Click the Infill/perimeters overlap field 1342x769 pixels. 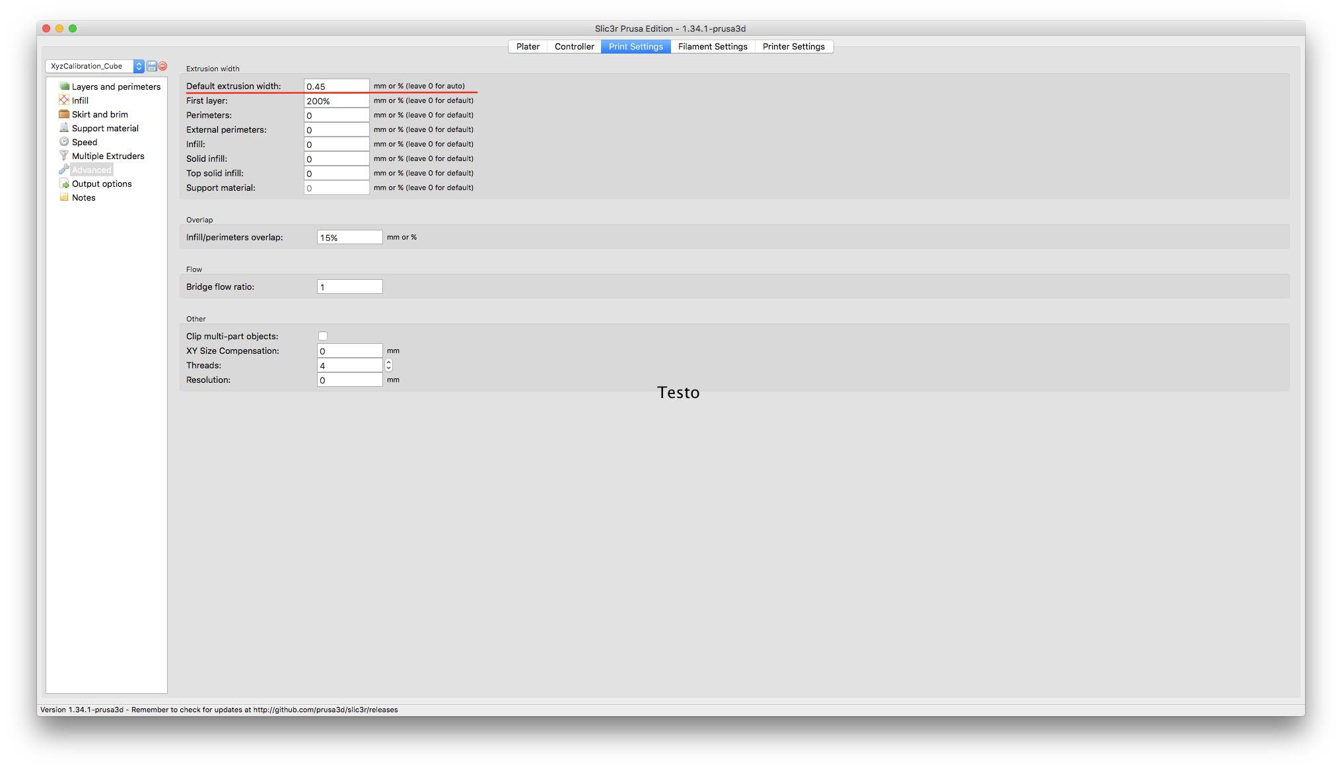point(349,237)
